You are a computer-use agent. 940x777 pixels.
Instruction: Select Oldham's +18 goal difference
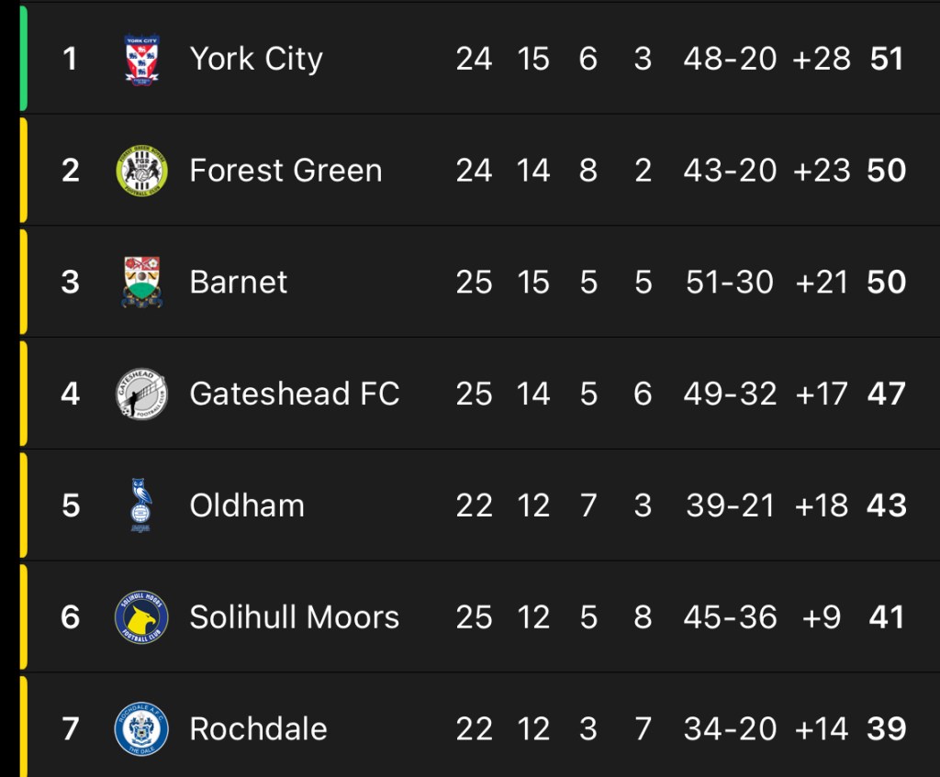(x=822, y=505)
